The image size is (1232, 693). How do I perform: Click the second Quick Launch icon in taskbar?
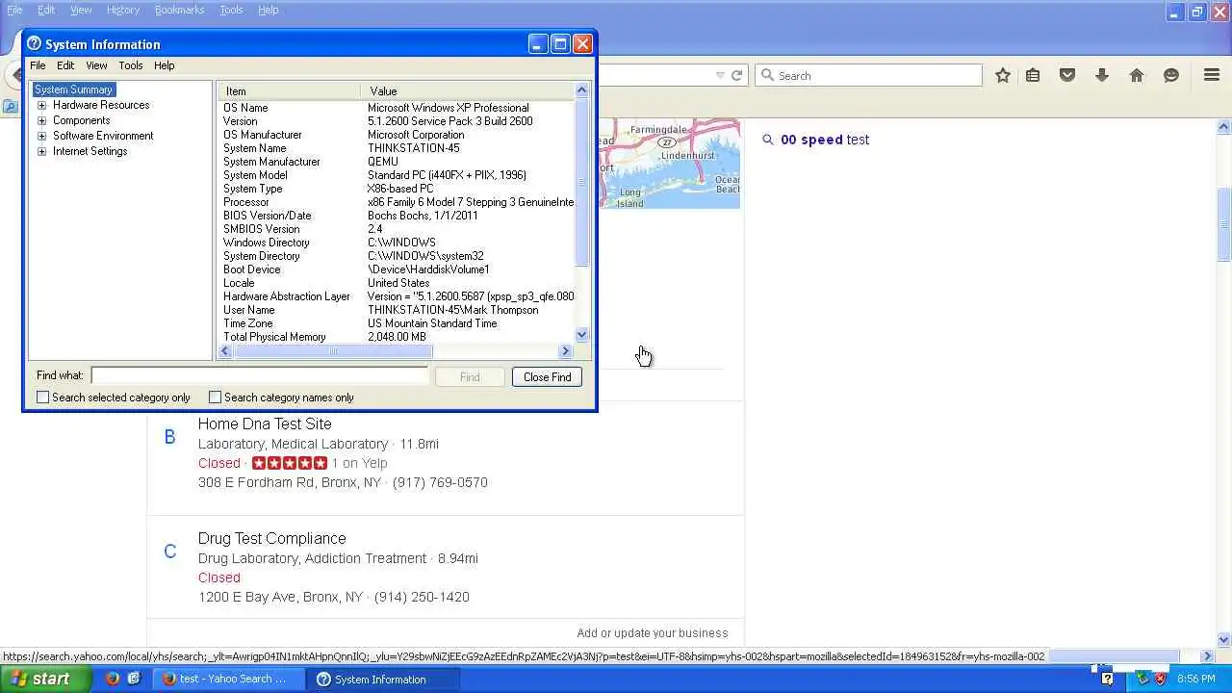click(134, 679)
